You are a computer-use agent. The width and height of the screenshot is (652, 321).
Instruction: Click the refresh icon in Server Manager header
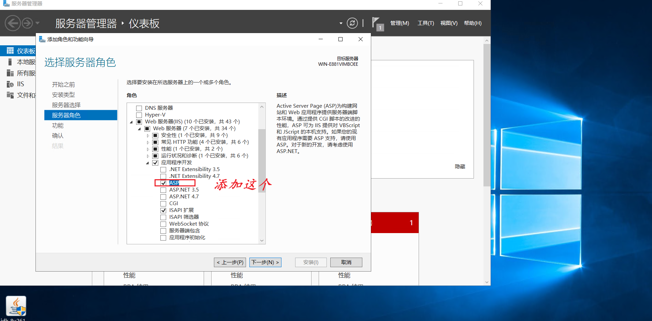[x=352, y=23]
